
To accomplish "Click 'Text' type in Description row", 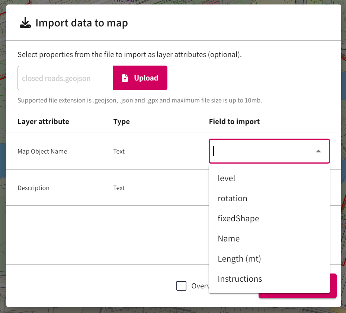I will [x=119, y=188].
